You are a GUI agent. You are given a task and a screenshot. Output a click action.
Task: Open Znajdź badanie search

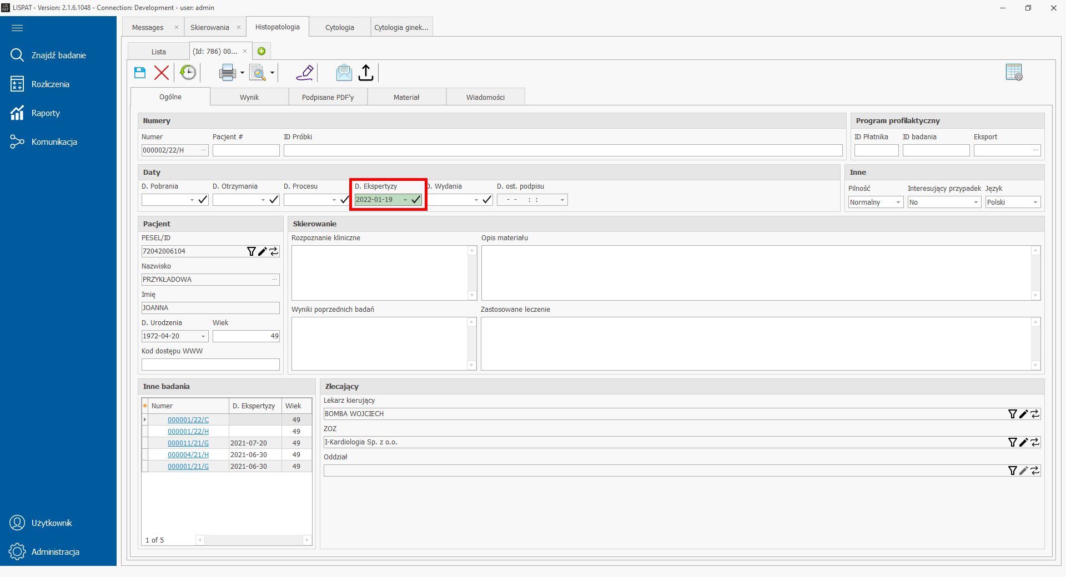pos(58,55)
